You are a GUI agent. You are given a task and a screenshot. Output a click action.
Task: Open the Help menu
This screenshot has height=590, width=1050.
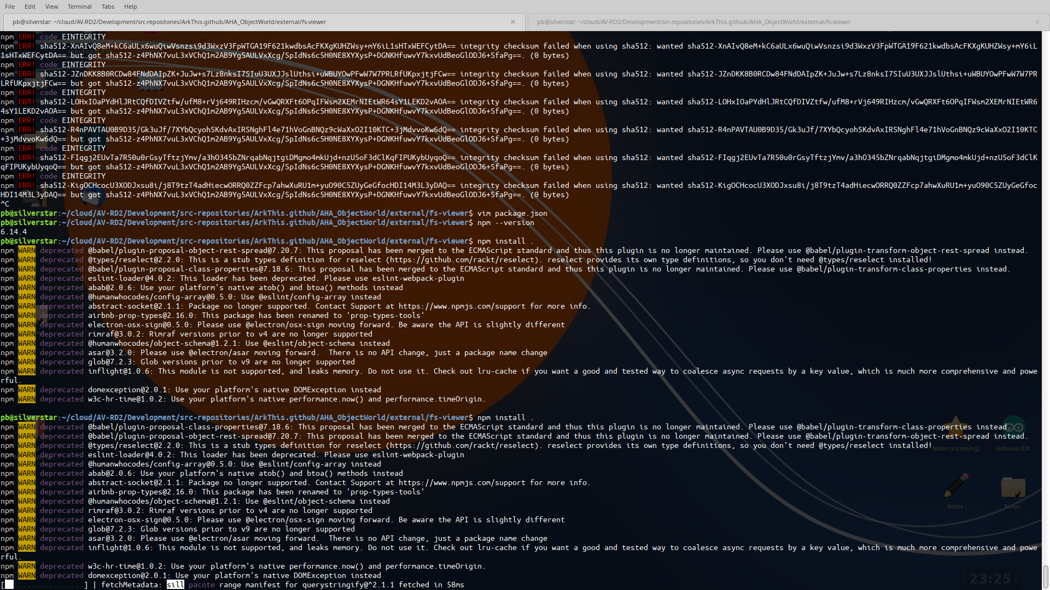130,7
